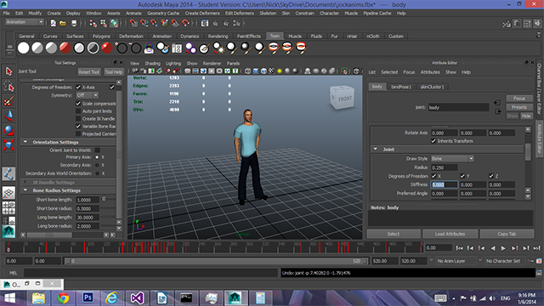Screen dimensions: 544x306
Task: Toggle Variable Bone Radius checkbox
Action: click(78, 127)
